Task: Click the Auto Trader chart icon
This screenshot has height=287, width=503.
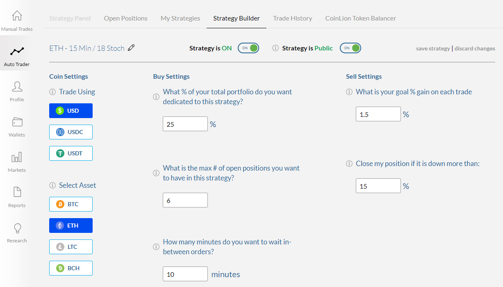Action: tap(17, 52)
